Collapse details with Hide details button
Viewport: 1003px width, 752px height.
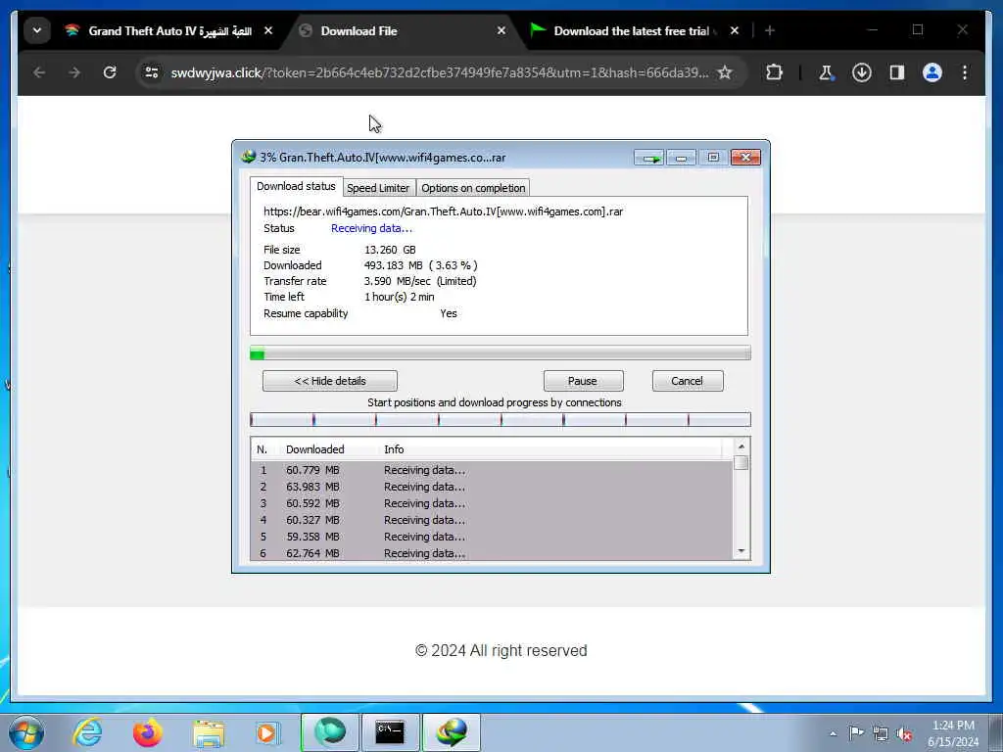tap(330, 381)
